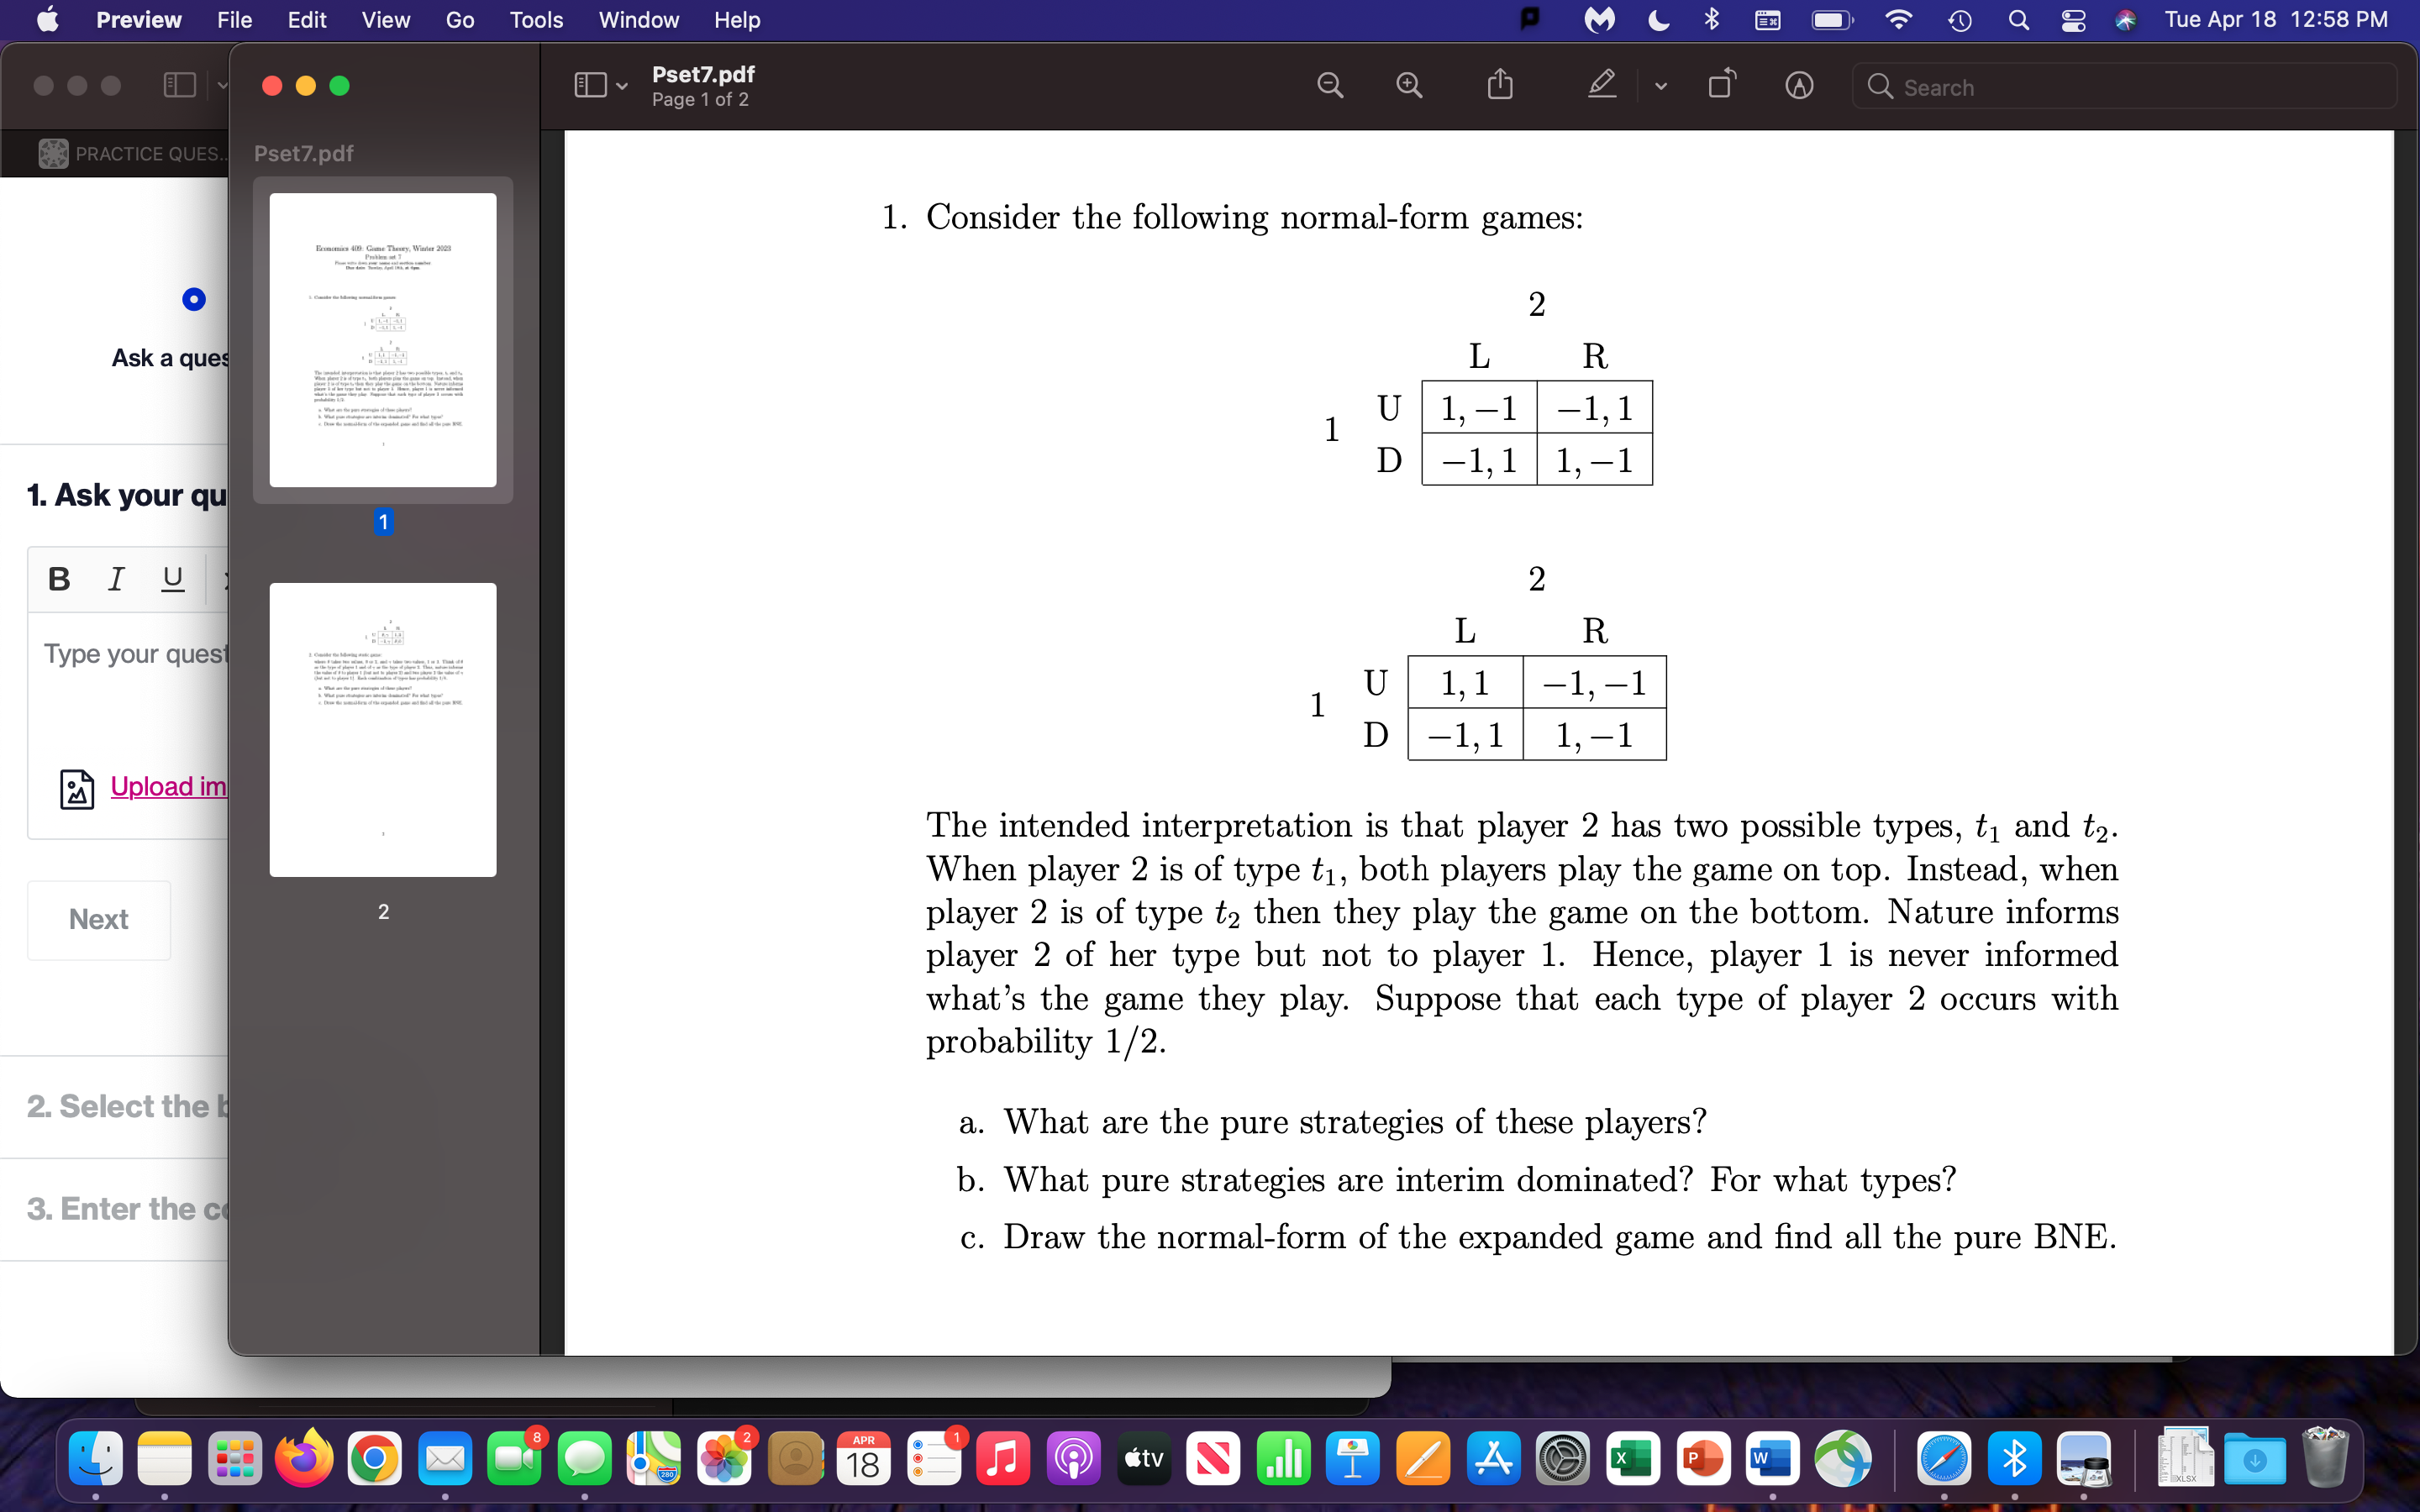Click the Rotate page icon
This screenshot has width=2420, height=1512.
(x=1721, y=86)
